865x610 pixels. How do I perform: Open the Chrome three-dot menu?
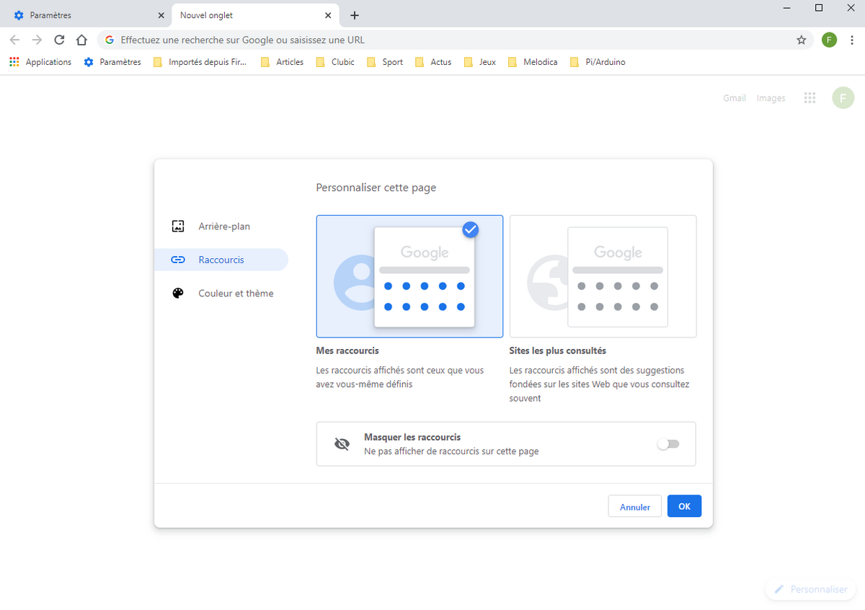pos(852,40)
